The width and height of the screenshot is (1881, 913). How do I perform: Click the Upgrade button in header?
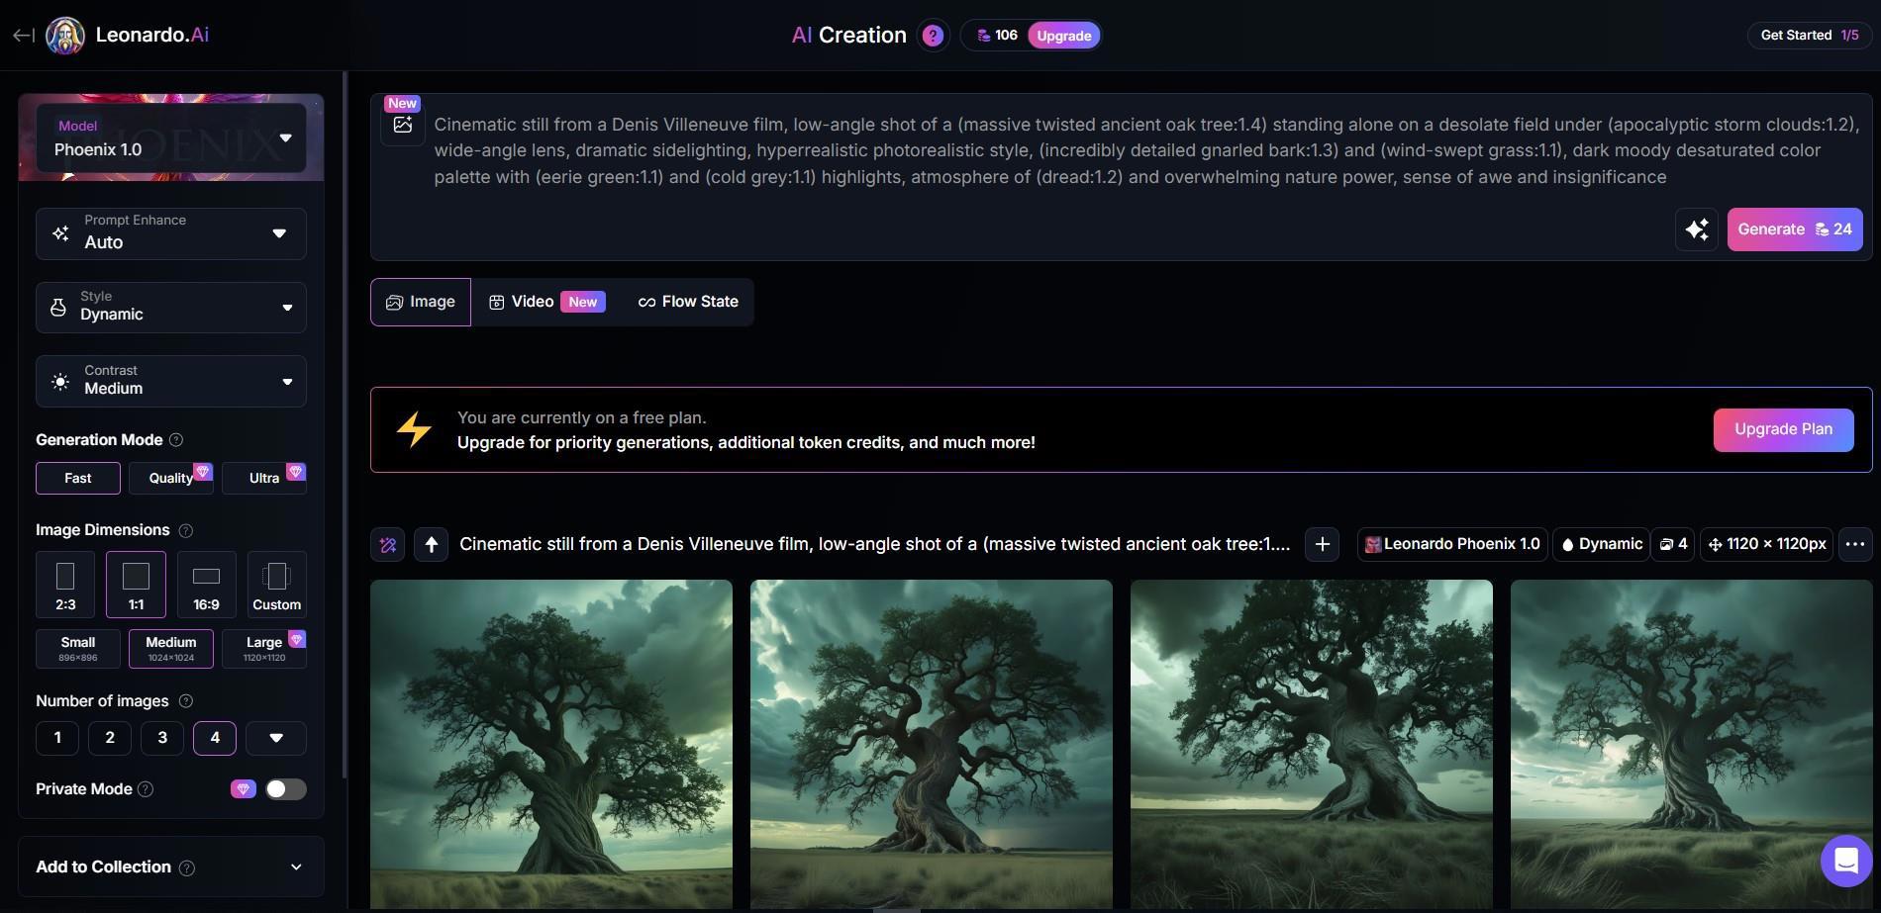click(1064, 36)
